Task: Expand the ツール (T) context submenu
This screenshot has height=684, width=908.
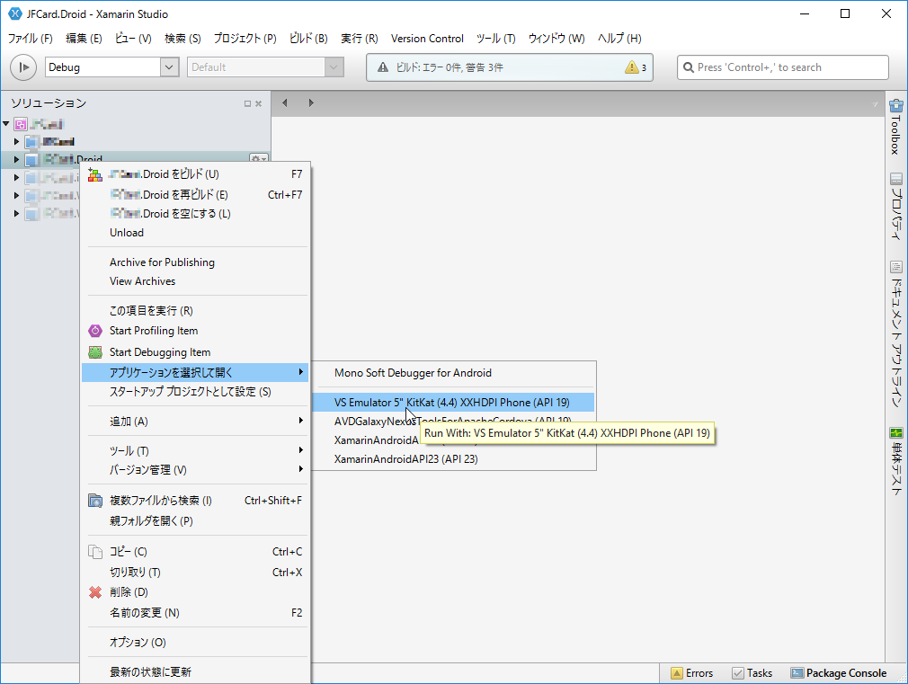Action: coord(195,450)
